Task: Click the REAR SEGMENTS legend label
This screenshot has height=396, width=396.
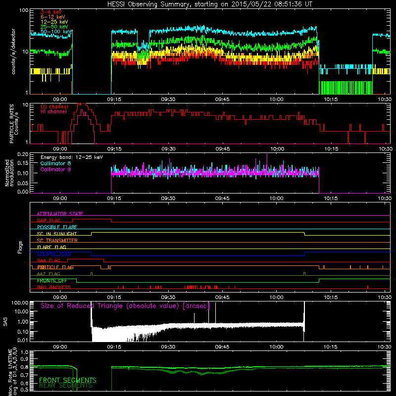Action: (x=66, y=386)
